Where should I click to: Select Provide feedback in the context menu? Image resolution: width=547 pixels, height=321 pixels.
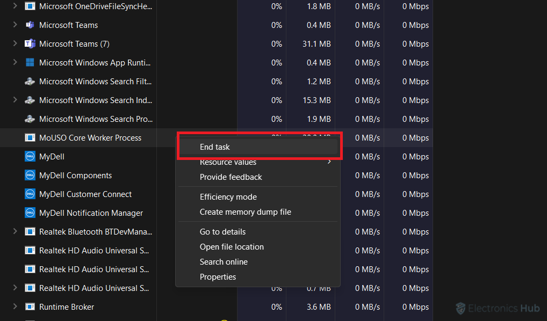258,177
